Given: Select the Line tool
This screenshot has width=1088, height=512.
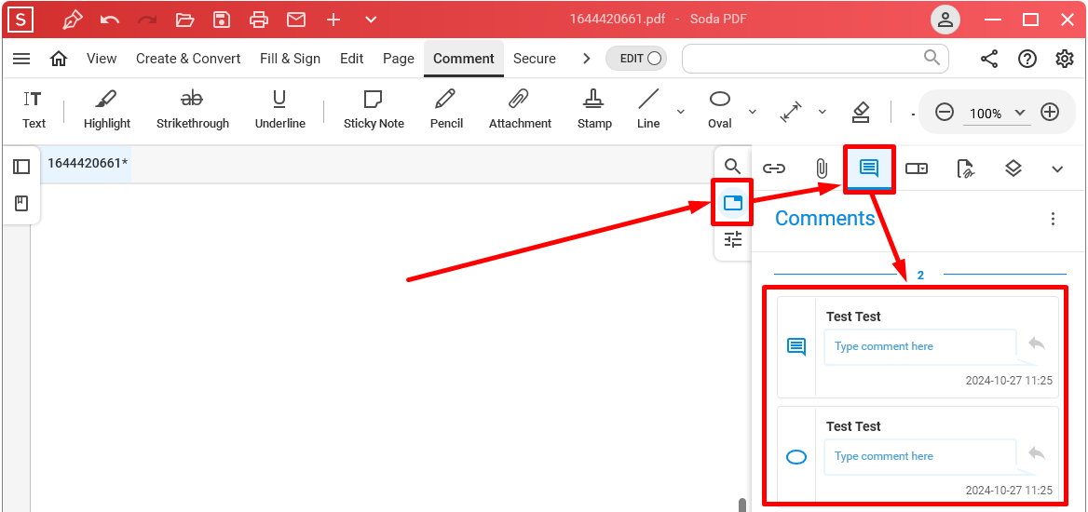Looking at the screenshot, I should [x=648, y=110].
